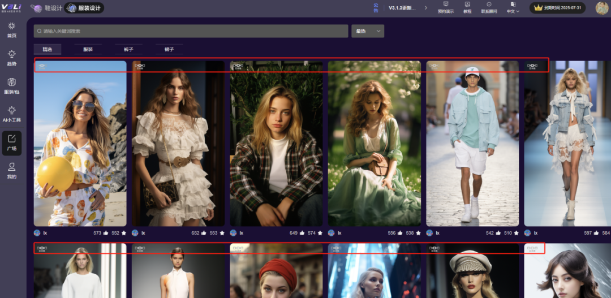Favorite the card with 552 stars
The width and height of the screenshot is (611, 298).
[x=124, y=233]
